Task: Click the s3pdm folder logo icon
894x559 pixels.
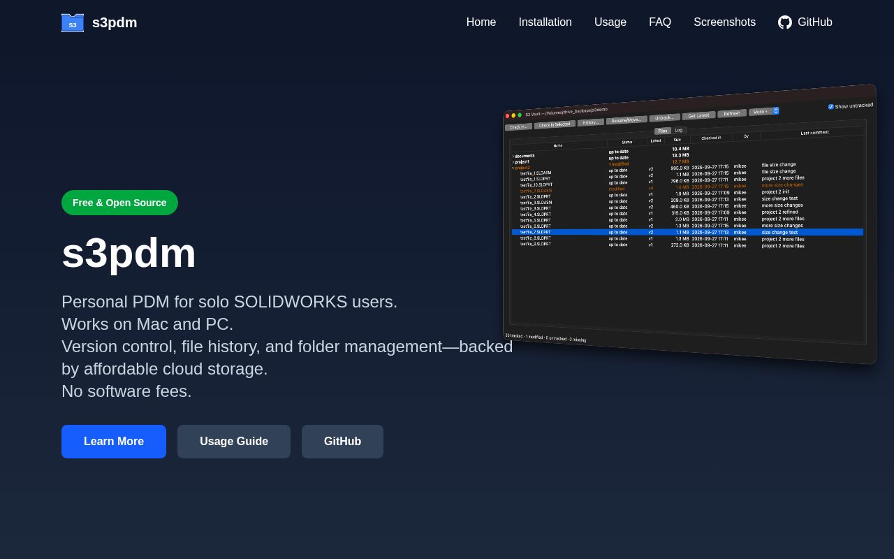Action: tap(73, 22)
